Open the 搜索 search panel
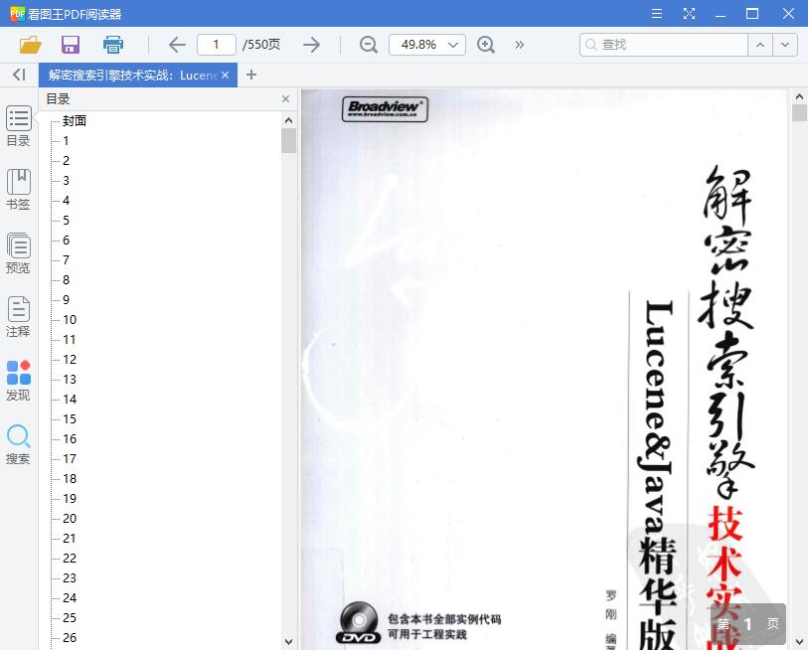The image size is (808, 650). (18, 442)
